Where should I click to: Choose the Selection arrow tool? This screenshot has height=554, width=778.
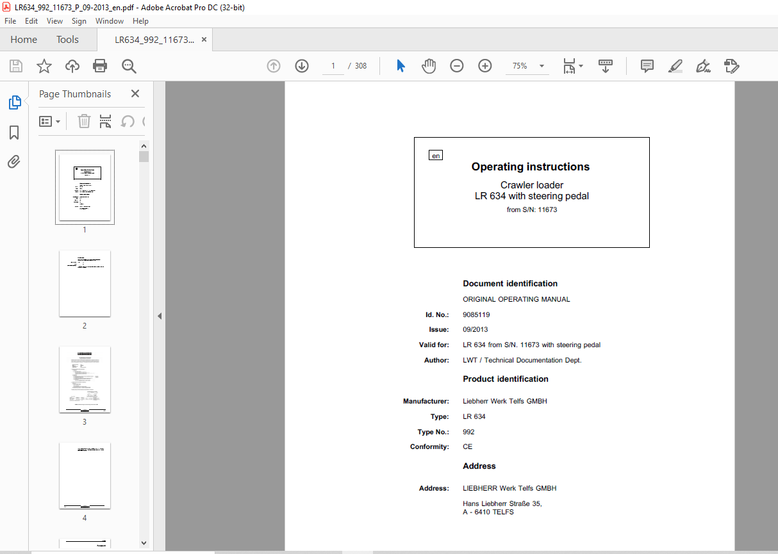click(401, 66)
